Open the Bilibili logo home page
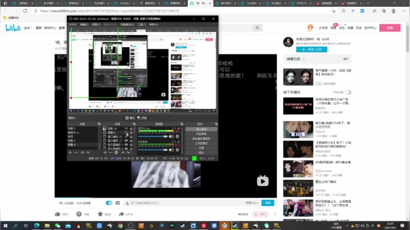Image resolution: width=410 pixels, height=230 pixels. pos(13,28)
